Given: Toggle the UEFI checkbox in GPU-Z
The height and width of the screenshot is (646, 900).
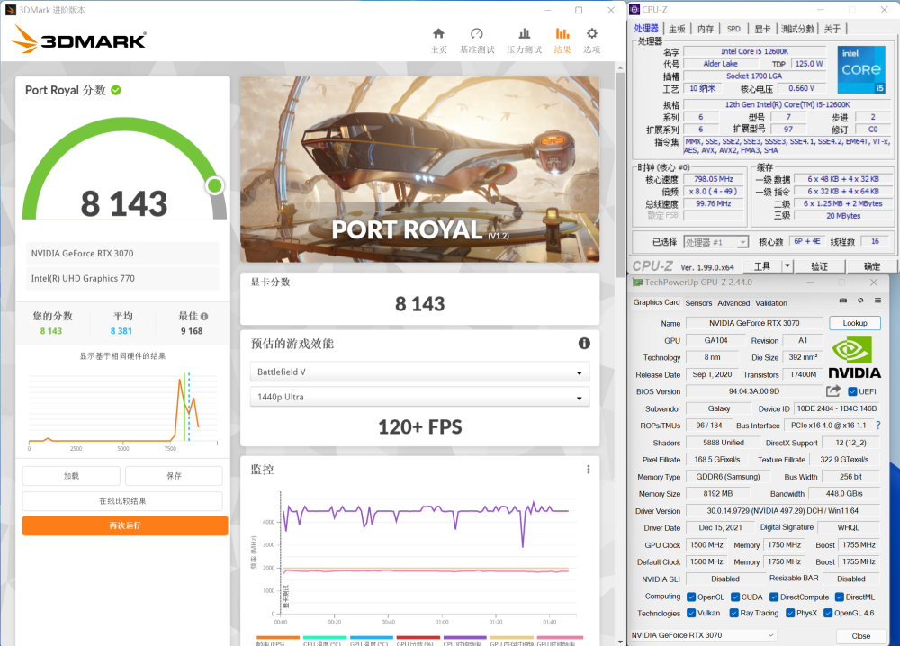Looking at the screenshot, I should coord(852,391).
